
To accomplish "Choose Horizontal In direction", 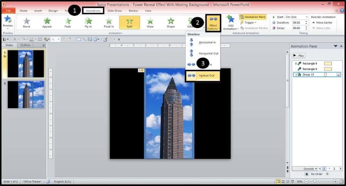I will pyautogui.click(x=203, y=42).
